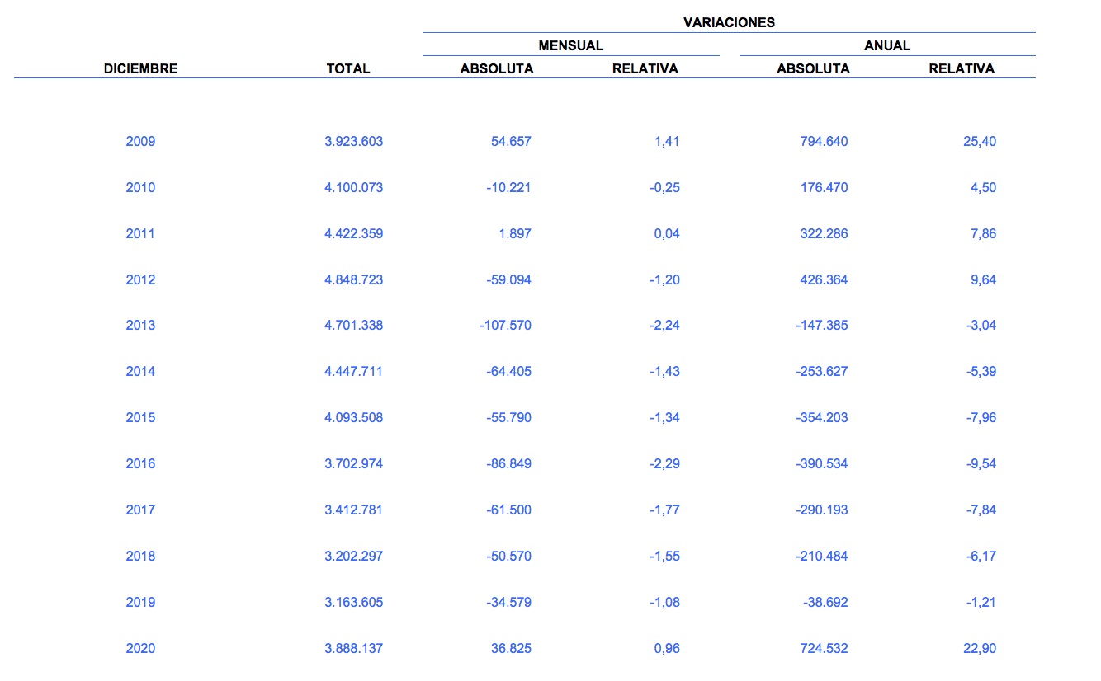Select the year 2009 row label
Screen dimensions: 1101x681
click(x=140, y=141)
